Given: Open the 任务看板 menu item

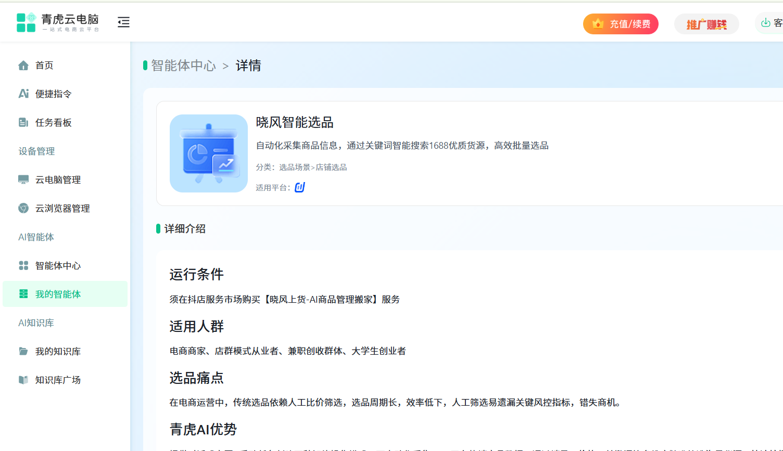Looking at the screenshot, I should 65,123.
